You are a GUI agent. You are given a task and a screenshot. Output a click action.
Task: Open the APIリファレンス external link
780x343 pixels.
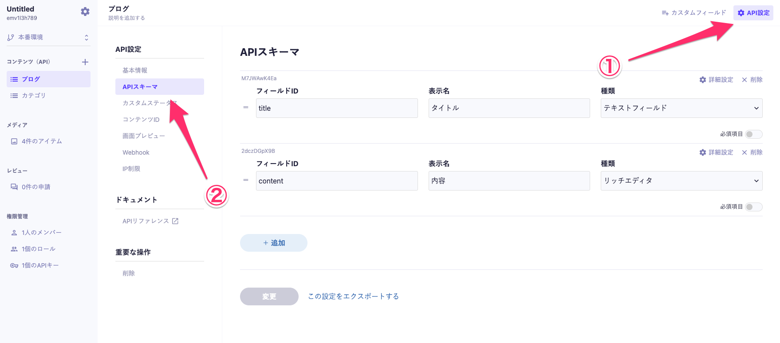coord(150,221)
